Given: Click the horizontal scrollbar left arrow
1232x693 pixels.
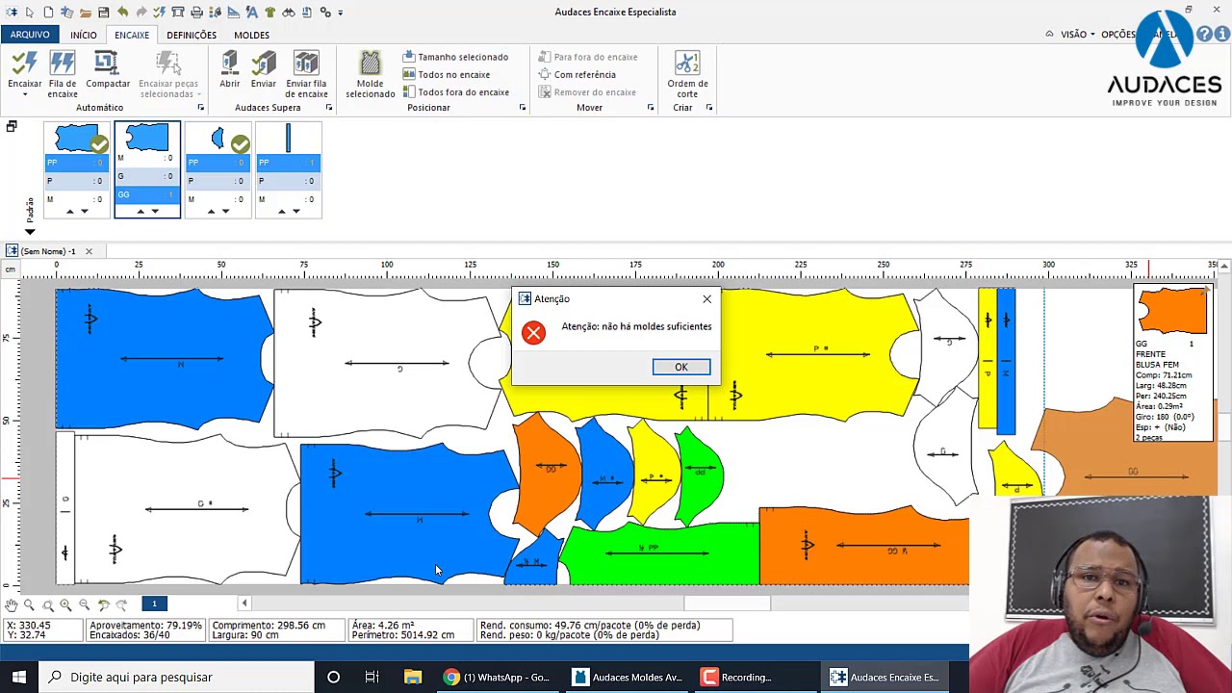Looking at the screenshot, I should pyautogui.click(x=244, y=603).
